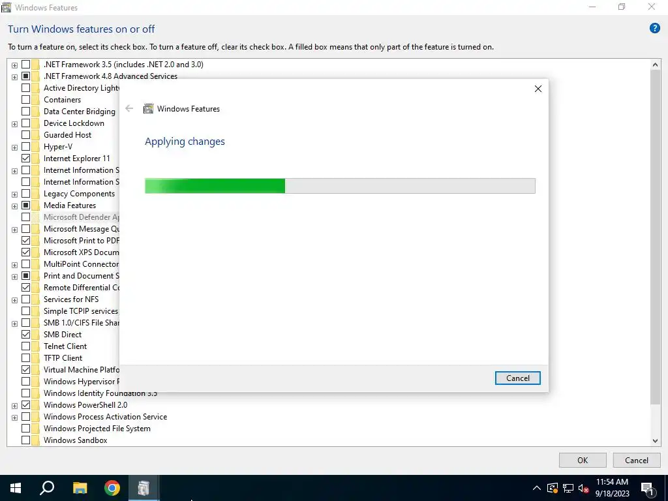This screenshot has width=668, height=501.
Task: Launch Google Chrome from the taskbar
Action: pos(112,488)
